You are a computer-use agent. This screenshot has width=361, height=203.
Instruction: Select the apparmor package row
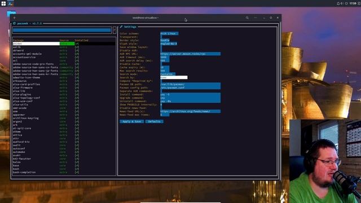click(x=64, y=115)
